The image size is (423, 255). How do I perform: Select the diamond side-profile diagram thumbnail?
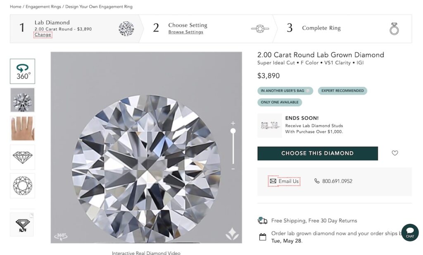click(22, 157)
